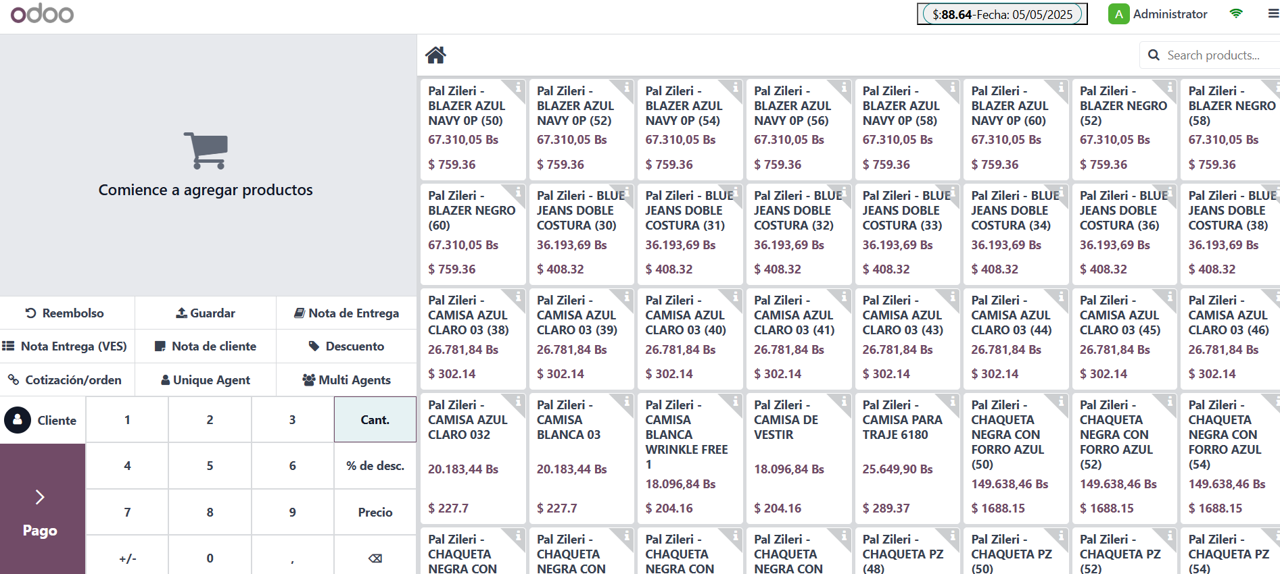The image size is (1280, 574).
Task: Open info for CAMISA AZUL CLARO 032
Action: click(x=518, y=400)
